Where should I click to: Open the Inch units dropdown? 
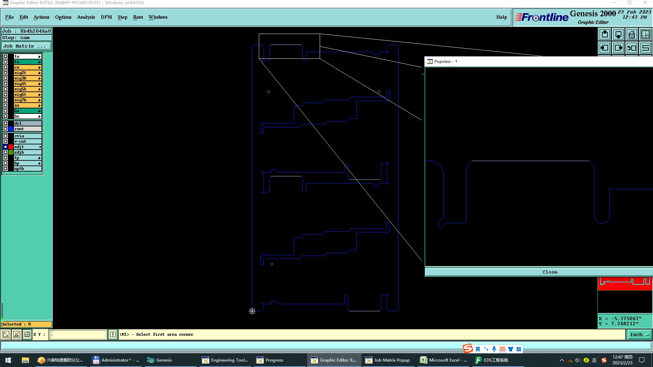[639, 334]
